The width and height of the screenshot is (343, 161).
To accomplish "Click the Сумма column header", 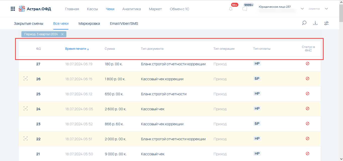I will point(110,49).
